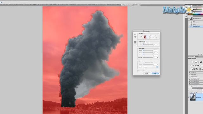Select the Background layer thumbnail
Image resolution: width=203 pixels, height=114 pixels.
[x=193, y=97]
